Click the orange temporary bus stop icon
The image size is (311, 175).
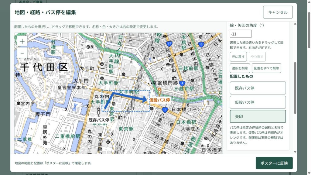[x=159, y=92]
